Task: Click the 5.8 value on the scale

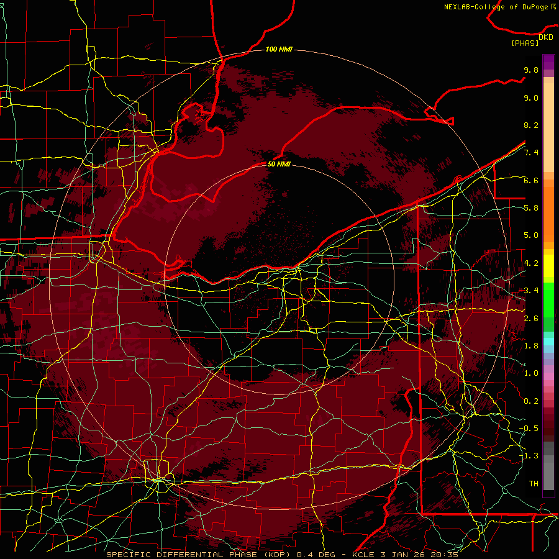Action: pos(531,208)
